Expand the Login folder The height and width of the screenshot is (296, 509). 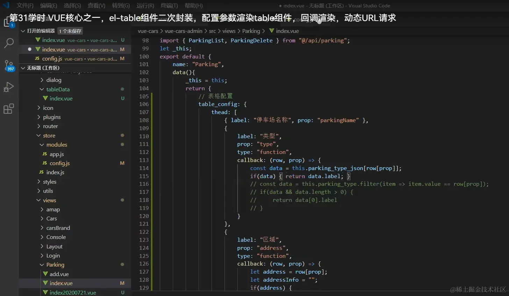42,256
